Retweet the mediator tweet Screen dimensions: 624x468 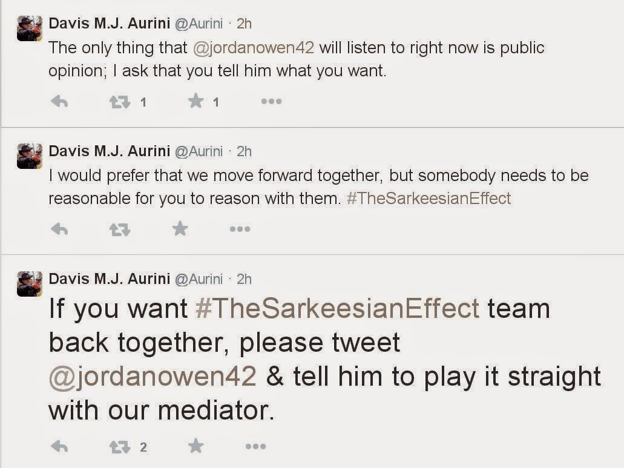coord(119,447)
